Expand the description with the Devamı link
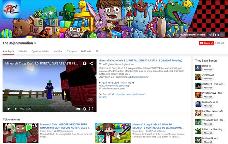This screenshot has width=228, height=144. 103,97
